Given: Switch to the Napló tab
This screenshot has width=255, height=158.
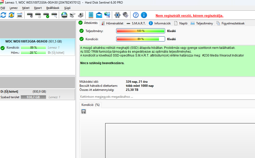Looking at the screenshot, I should point(181,23).
